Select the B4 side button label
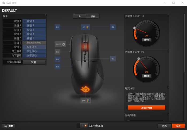This screenshot has width=187, height=130. coord(57,67)
